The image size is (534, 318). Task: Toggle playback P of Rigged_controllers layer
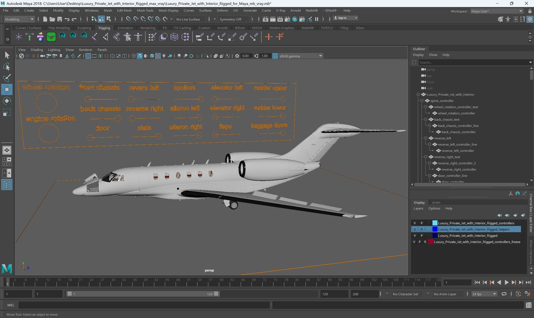coord(422,223)
